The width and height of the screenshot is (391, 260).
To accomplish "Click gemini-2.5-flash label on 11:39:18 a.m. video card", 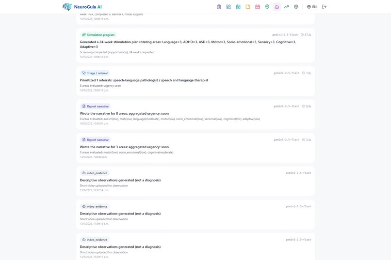I will pos(298,207).
